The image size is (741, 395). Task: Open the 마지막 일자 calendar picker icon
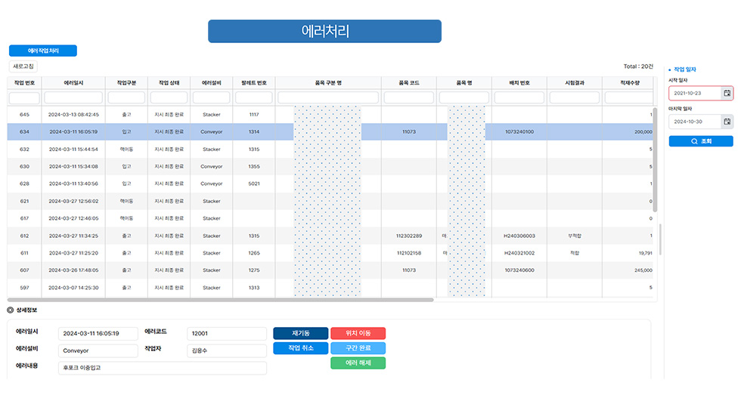pyautogui.click(x=727, y=122)
